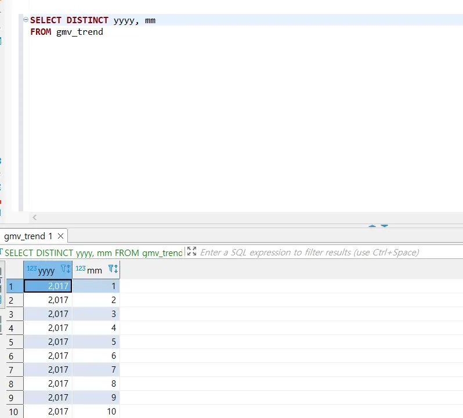This screenshot has height=418, width=463.
Task: Click the DISTINCT keyword in the editor
Action: (x=88, y=20)
